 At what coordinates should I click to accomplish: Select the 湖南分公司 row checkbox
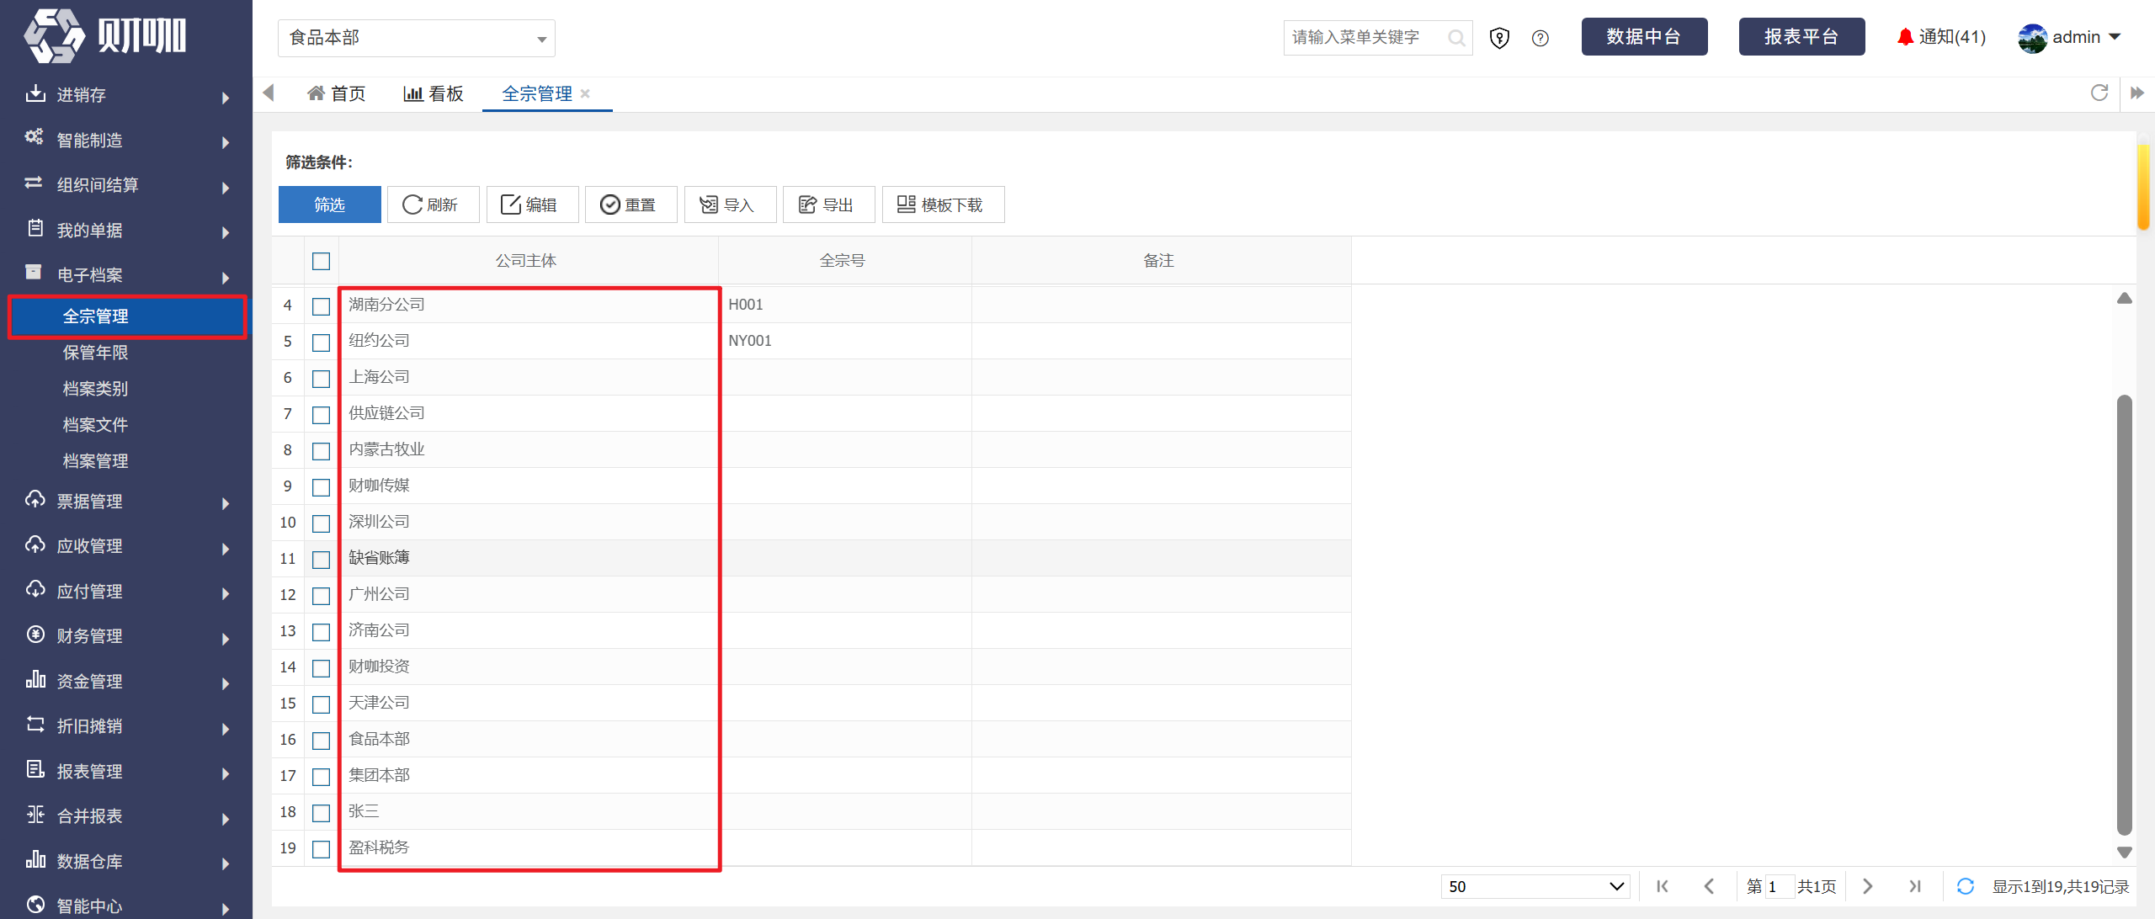point(321,305)
